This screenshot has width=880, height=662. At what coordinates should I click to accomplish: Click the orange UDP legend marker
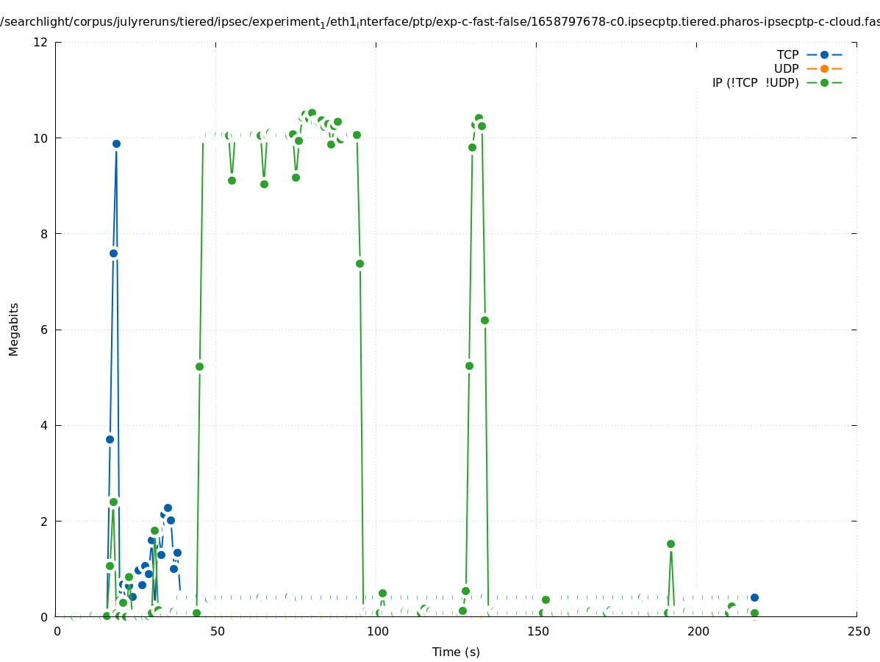point(824,68)
